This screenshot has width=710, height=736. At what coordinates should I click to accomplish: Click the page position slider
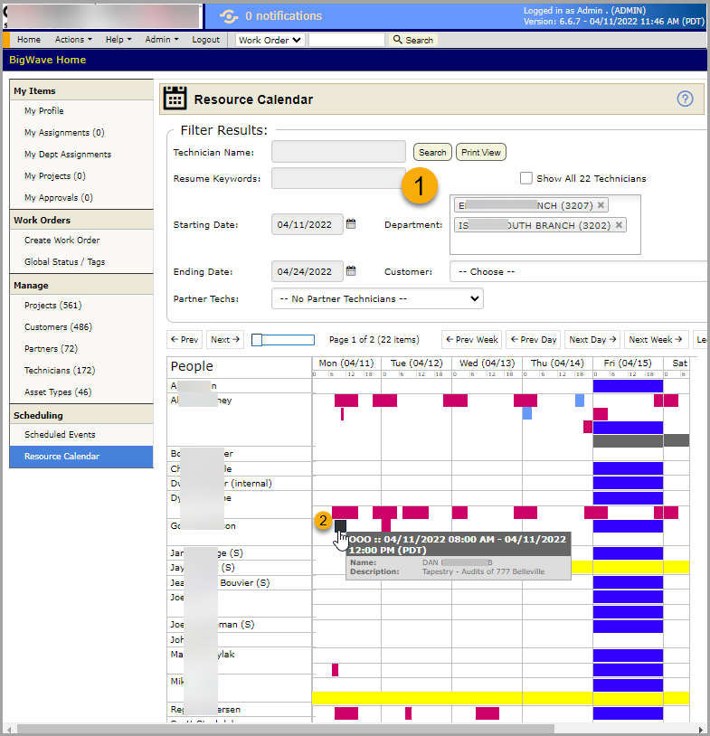(283, 340)
